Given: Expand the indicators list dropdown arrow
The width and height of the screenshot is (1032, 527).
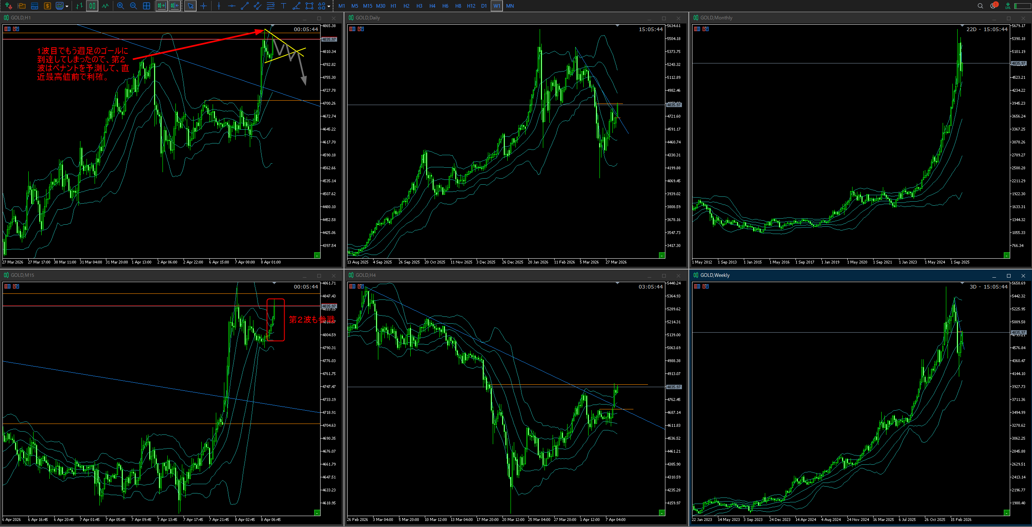Looking at the screenshot, I should (67, 6).
